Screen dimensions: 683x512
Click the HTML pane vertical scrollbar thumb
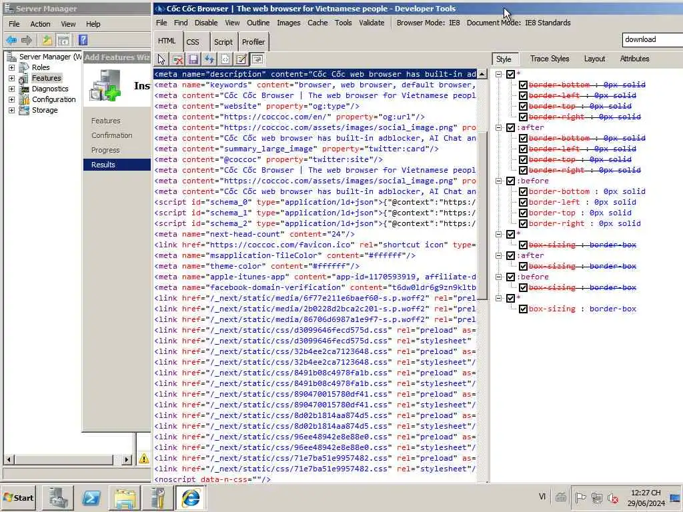click(482, 215)
